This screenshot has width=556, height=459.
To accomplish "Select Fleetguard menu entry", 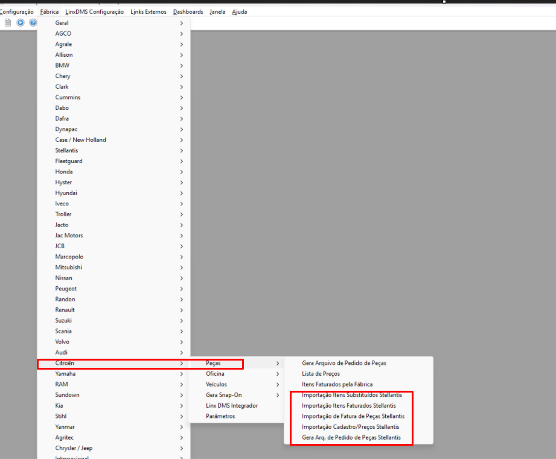I will pos(113,161).
